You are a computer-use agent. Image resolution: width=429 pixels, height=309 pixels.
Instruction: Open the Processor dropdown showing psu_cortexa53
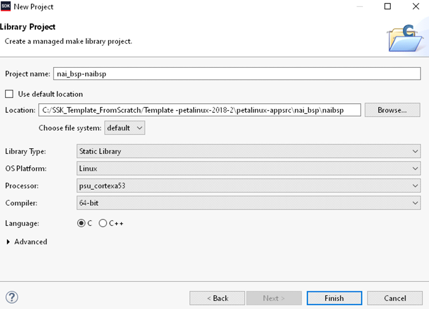pyautogui.click(x=248, y=186)
